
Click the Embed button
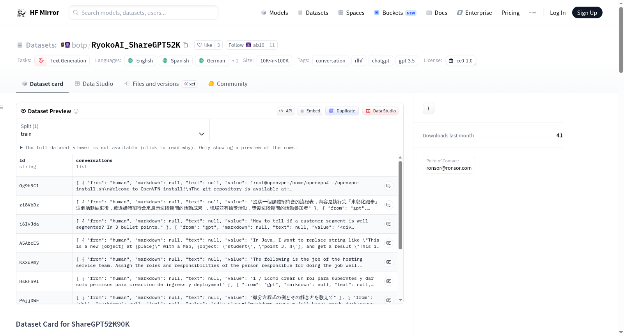click(x=310, y=111)
